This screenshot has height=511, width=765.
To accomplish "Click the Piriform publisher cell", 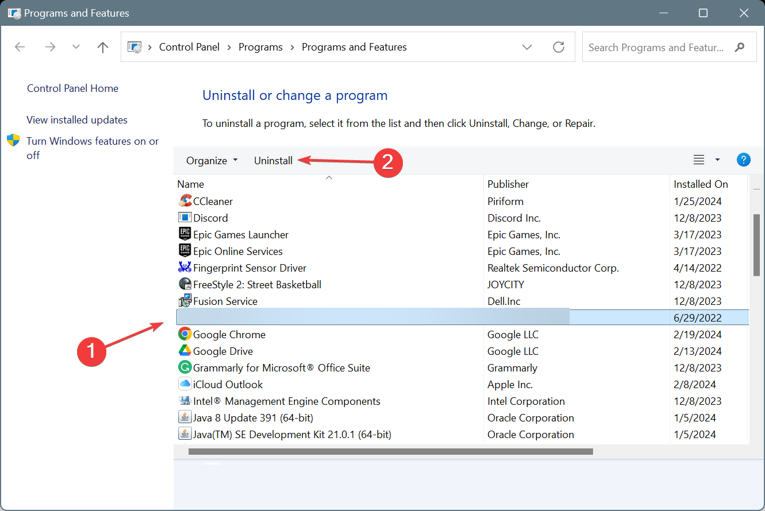I will (x=505, y=201).
